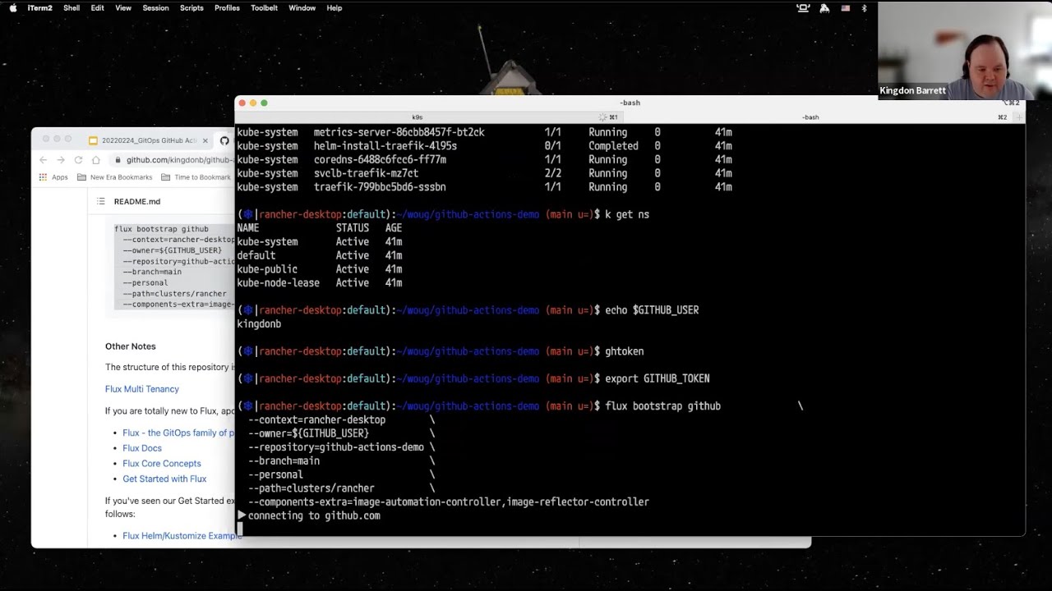Open the Flux Core Concepts link
Image resolution: width=1052 pixels, height=591 pixels.
point(162,464)
